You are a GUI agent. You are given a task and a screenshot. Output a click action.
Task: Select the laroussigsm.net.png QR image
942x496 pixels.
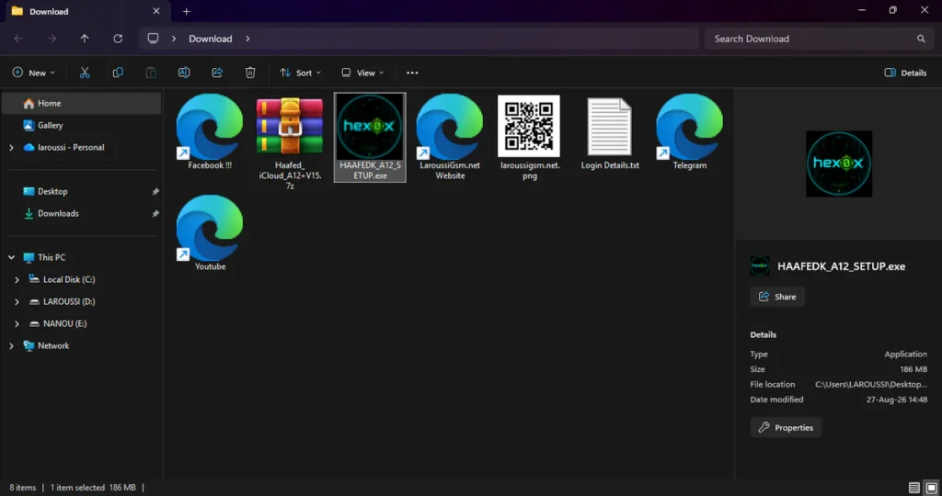(529, 138)
